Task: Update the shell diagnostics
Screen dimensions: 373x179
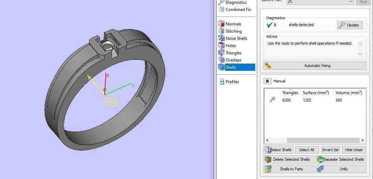Action: pos(350,25)
